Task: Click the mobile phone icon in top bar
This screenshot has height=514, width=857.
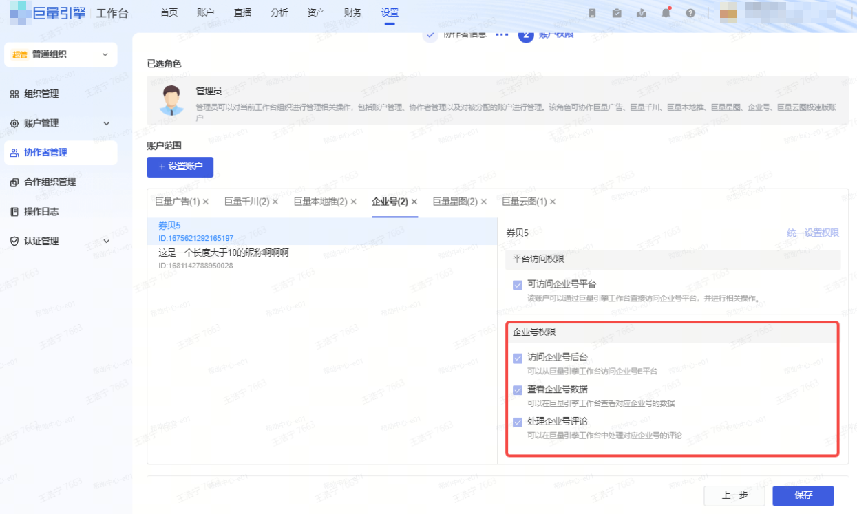Action: click(x=593, y=13)
